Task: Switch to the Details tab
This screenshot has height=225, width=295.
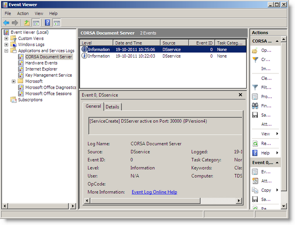Action: [112, 107]
